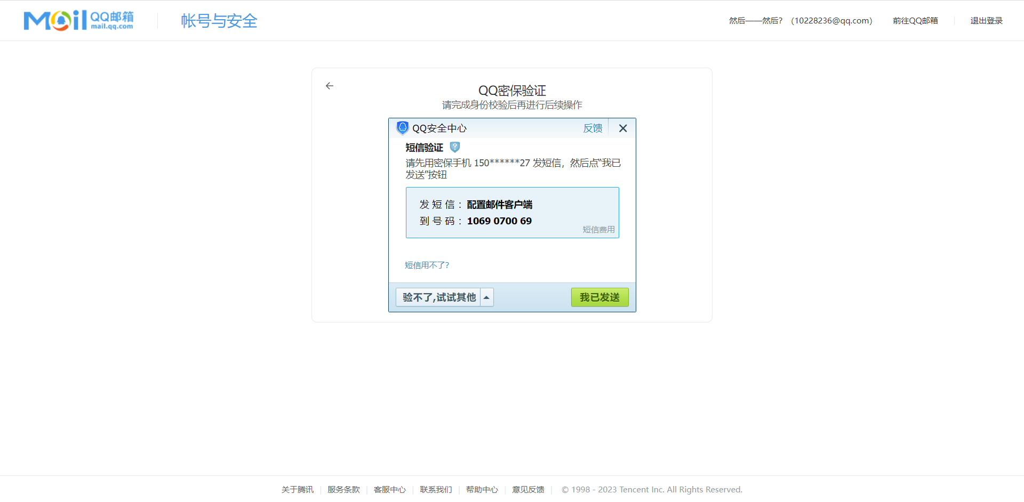Viewport: 1024px width, 502px height.
Task: Click the SMS number 1069 0700 69
Action: coord(499,221)
